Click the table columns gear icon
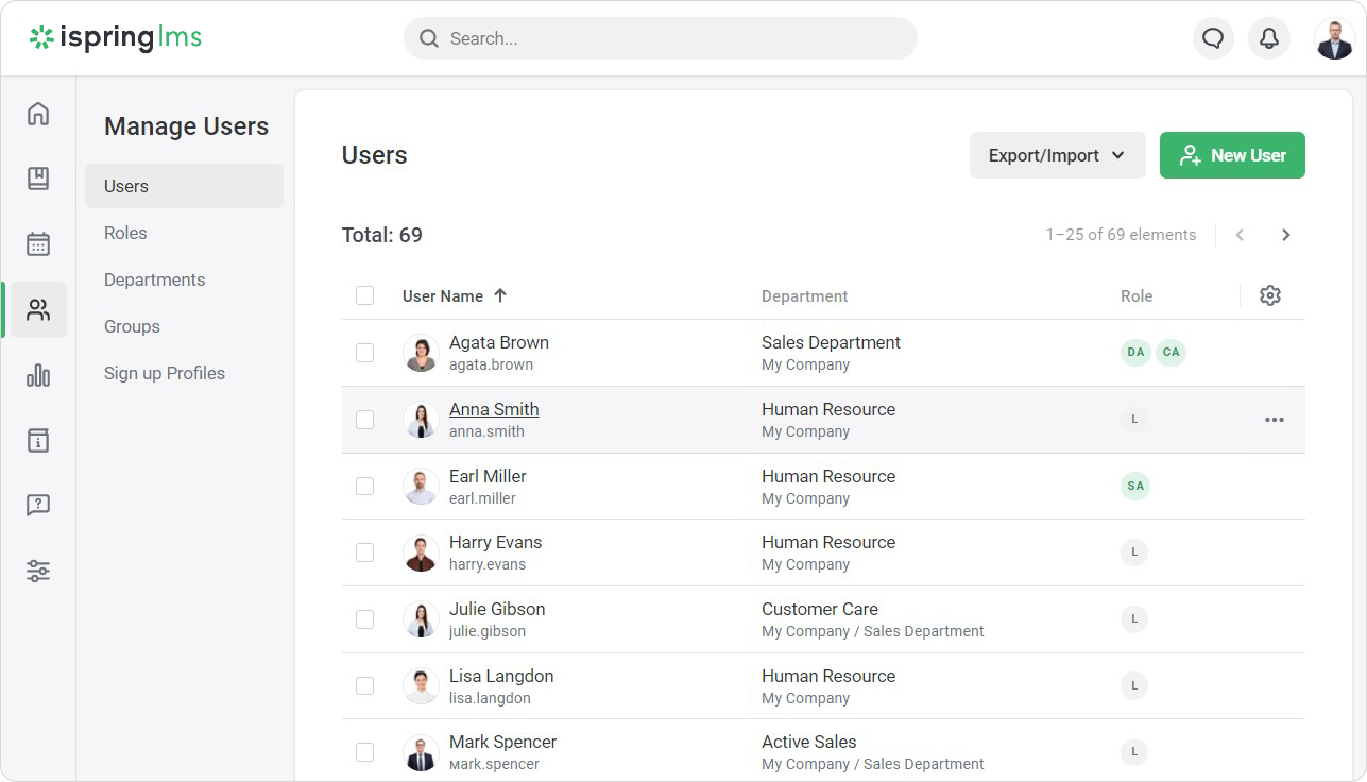 pyautogui.click(x=1270, y=295)
